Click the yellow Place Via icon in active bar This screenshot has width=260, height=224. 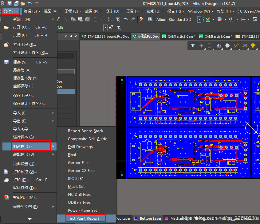254,46
